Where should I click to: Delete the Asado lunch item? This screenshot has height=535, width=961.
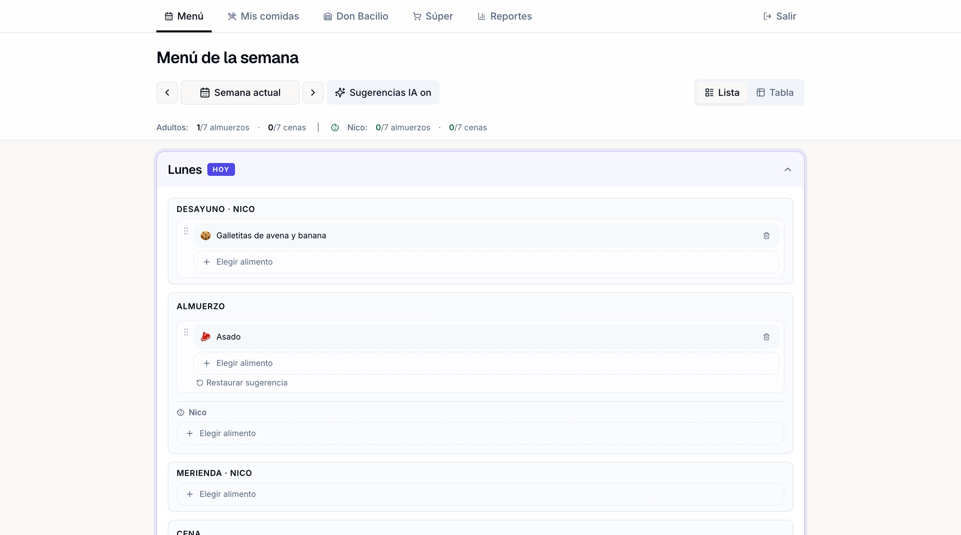click(x=766, y=337)
